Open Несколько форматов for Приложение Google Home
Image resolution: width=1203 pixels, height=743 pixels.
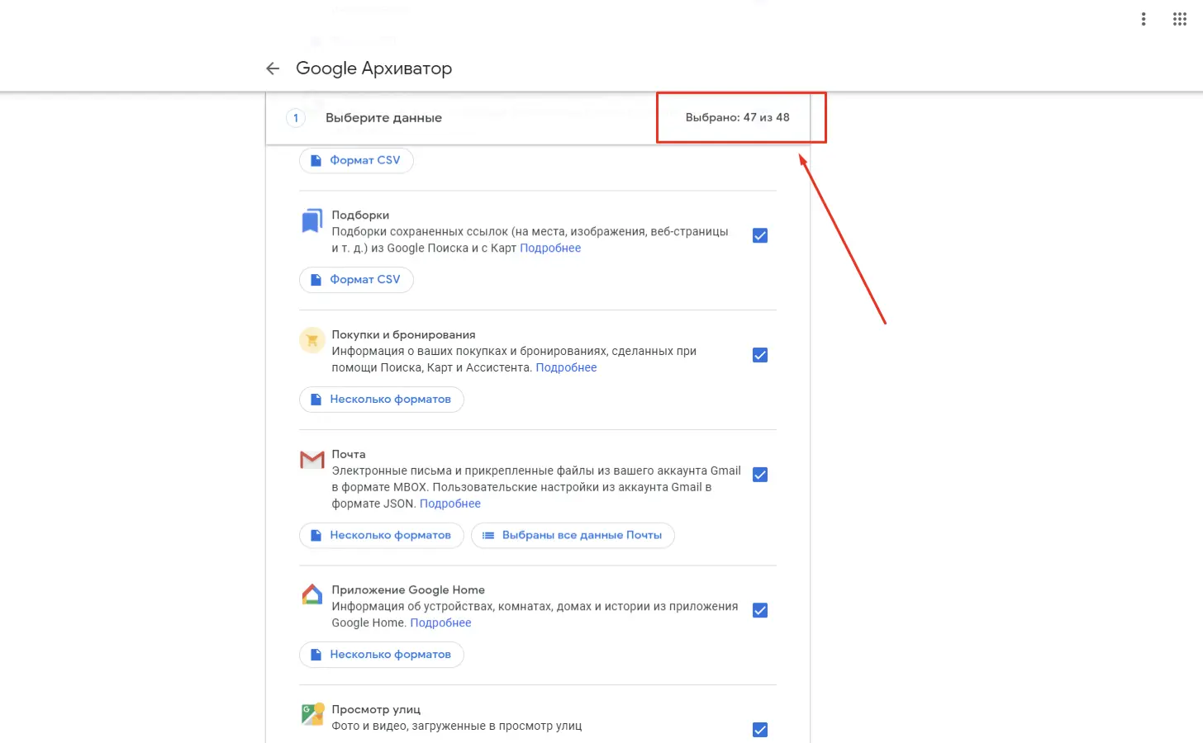pyautogui.click(x=381, y=654)
